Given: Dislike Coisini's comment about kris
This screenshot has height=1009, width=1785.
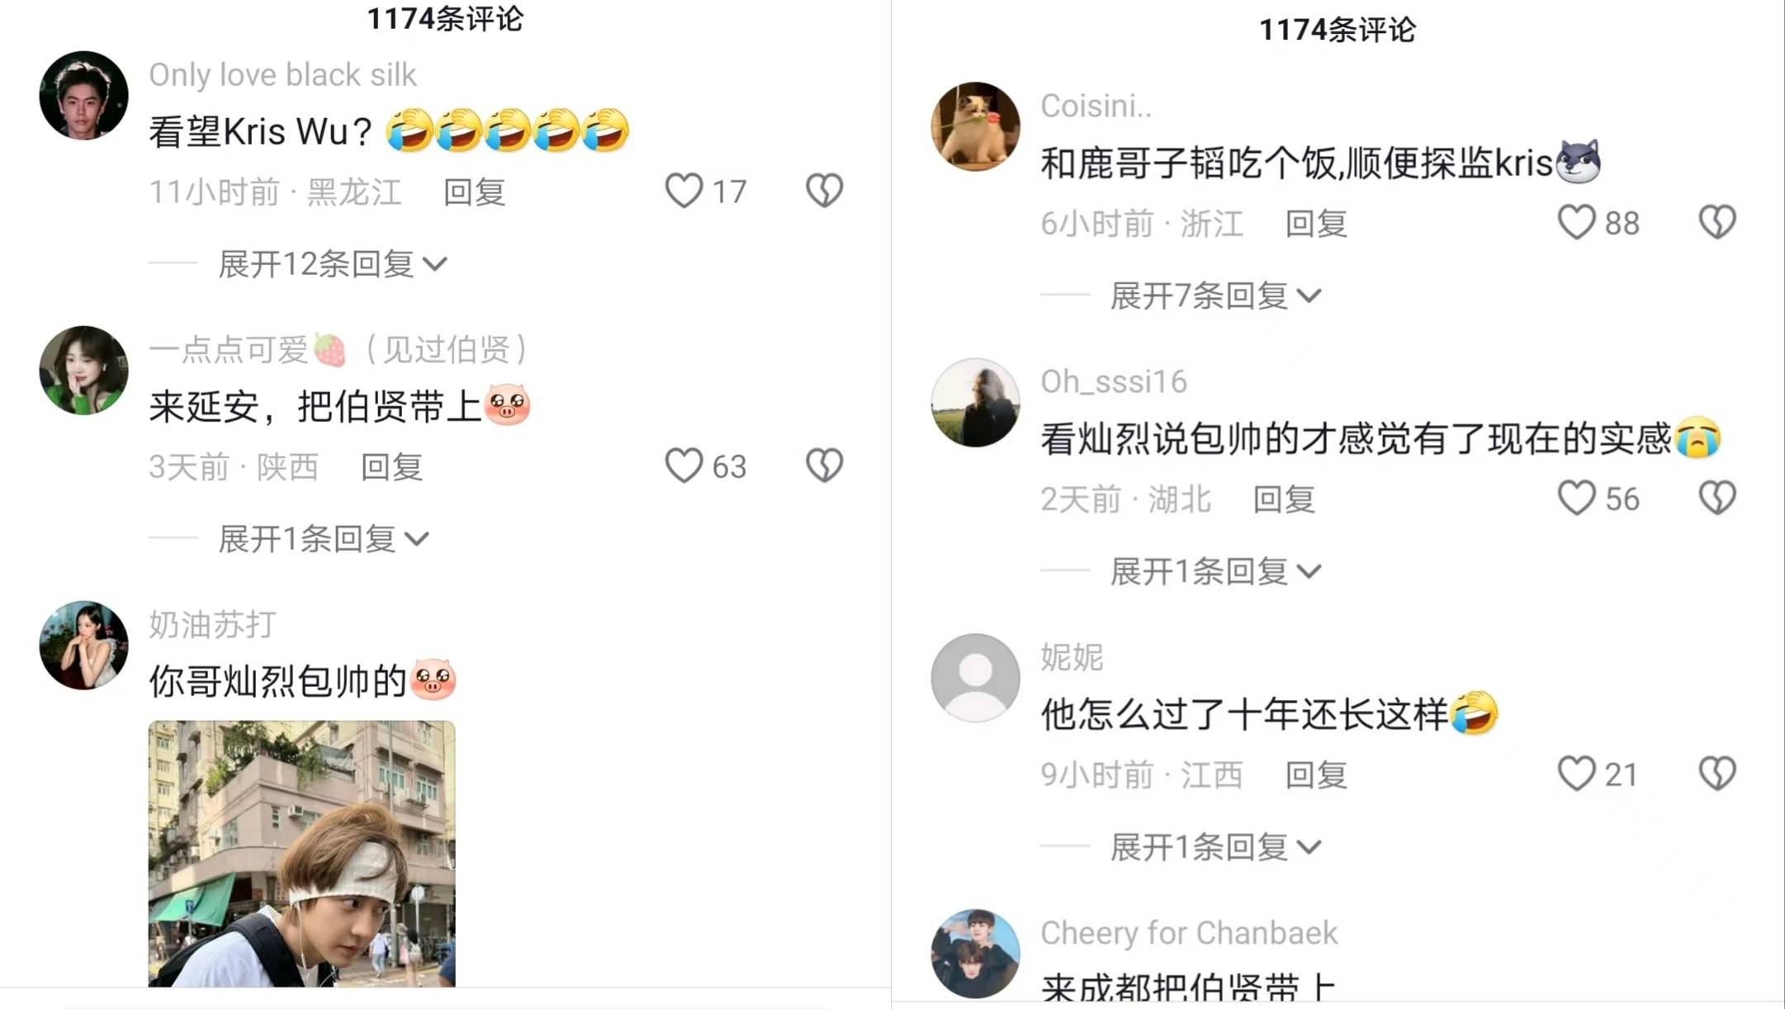Looking at the screenshot, I should tap(1717, 222).
